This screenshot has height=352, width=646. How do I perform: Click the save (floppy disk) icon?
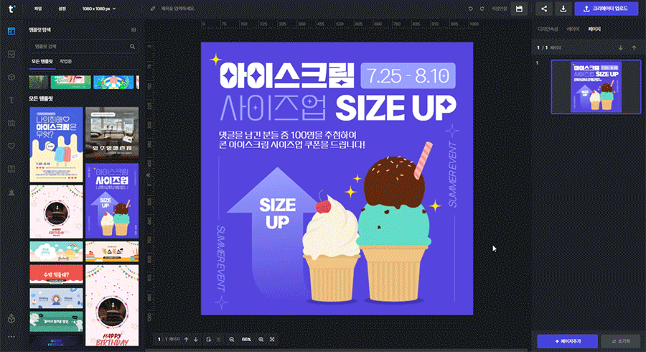518,9
